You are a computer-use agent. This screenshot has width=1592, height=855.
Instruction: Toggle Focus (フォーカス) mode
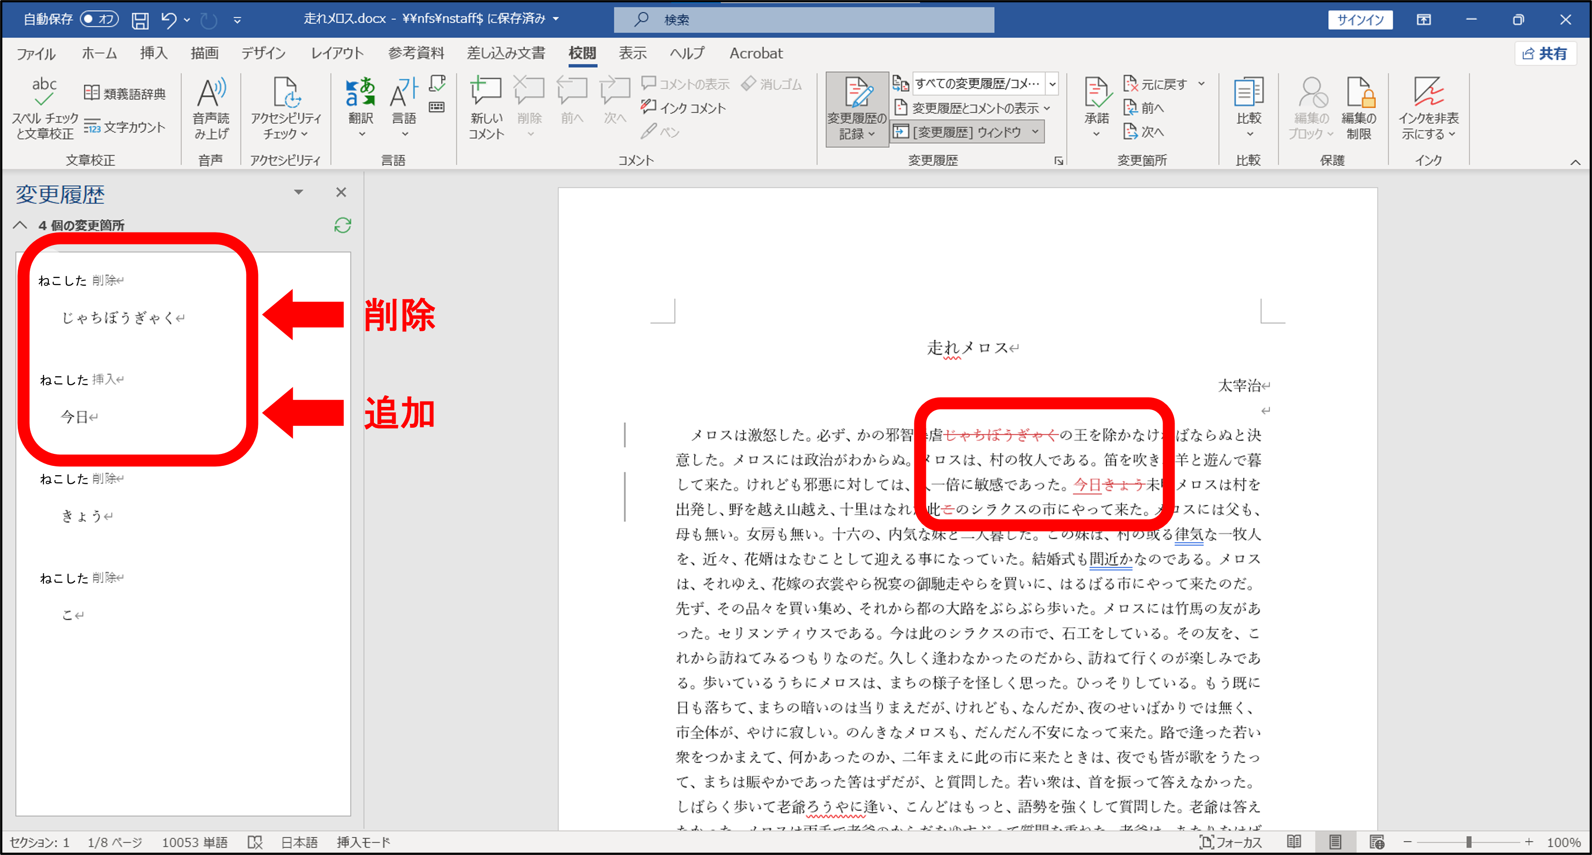1231,842
